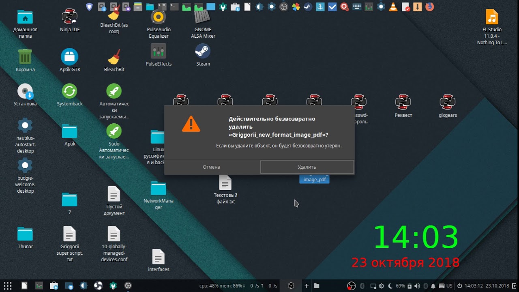
Task: Select the highlighted image_pdf file label
Action: (x=315, y=179)
